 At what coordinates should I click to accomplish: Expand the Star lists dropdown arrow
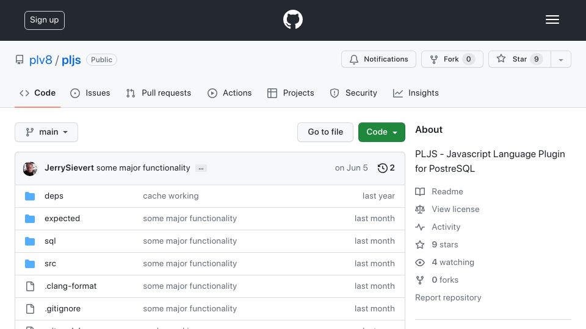tap(560, 60)
